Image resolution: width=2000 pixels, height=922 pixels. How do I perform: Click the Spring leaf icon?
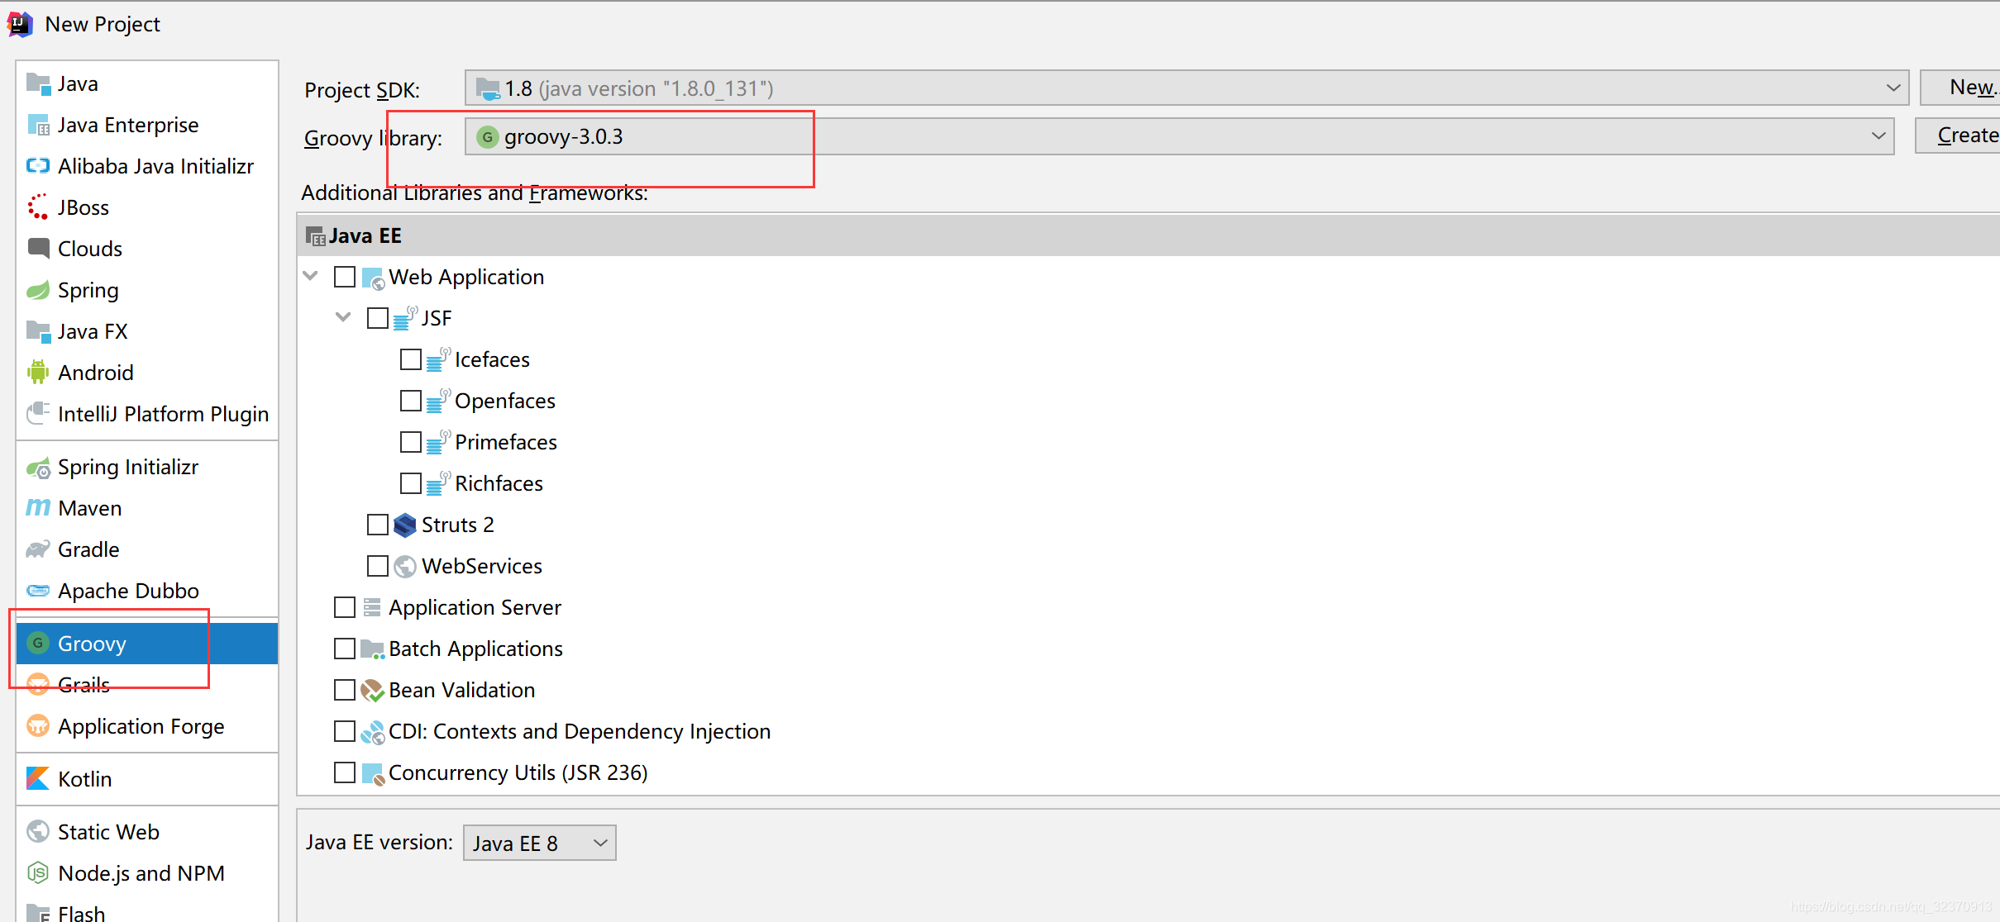tap(38, 290)
